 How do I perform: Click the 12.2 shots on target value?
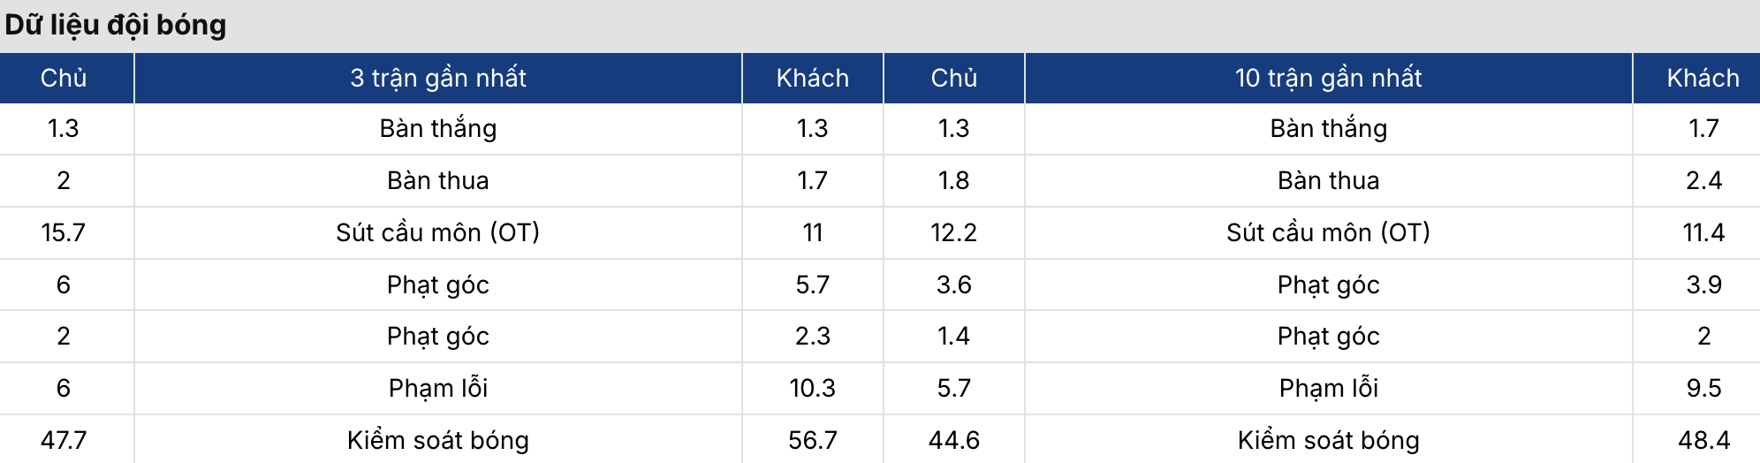click(x=953, y=232)
